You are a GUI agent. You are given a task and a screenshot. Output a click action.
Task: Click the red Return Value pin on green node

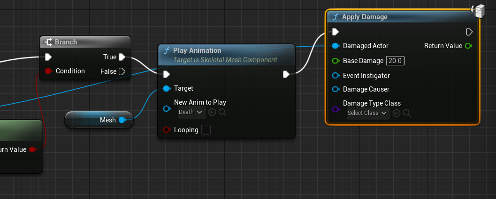[32, 149]
